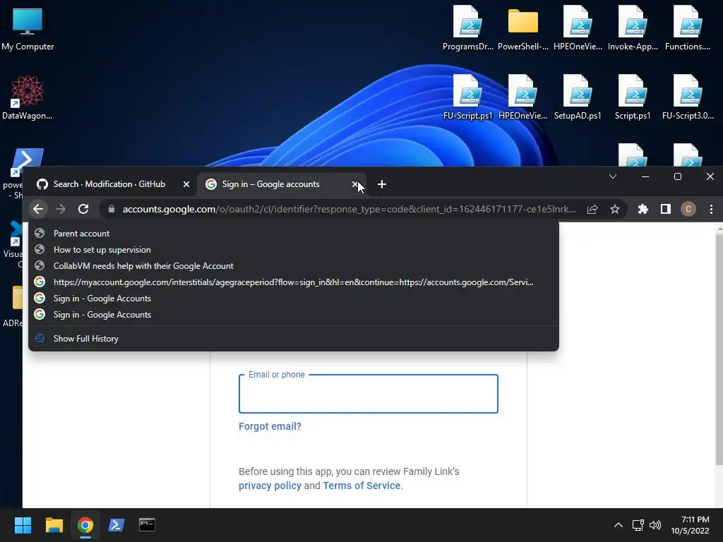Select the PowerShell-... desktop folder
This screenshot has width=723, height=542.
tap(523, 28)
